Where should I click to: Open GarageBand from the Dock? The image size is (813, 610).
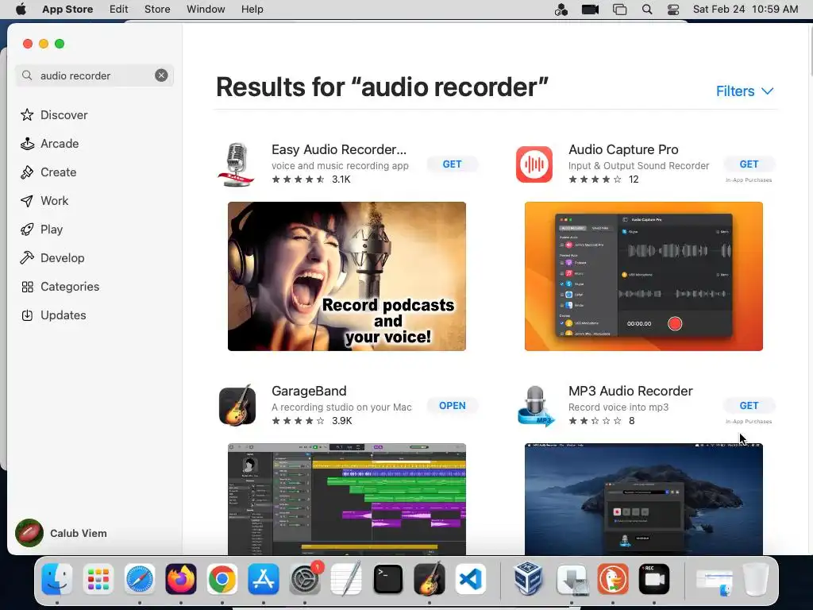click(429, 579)
